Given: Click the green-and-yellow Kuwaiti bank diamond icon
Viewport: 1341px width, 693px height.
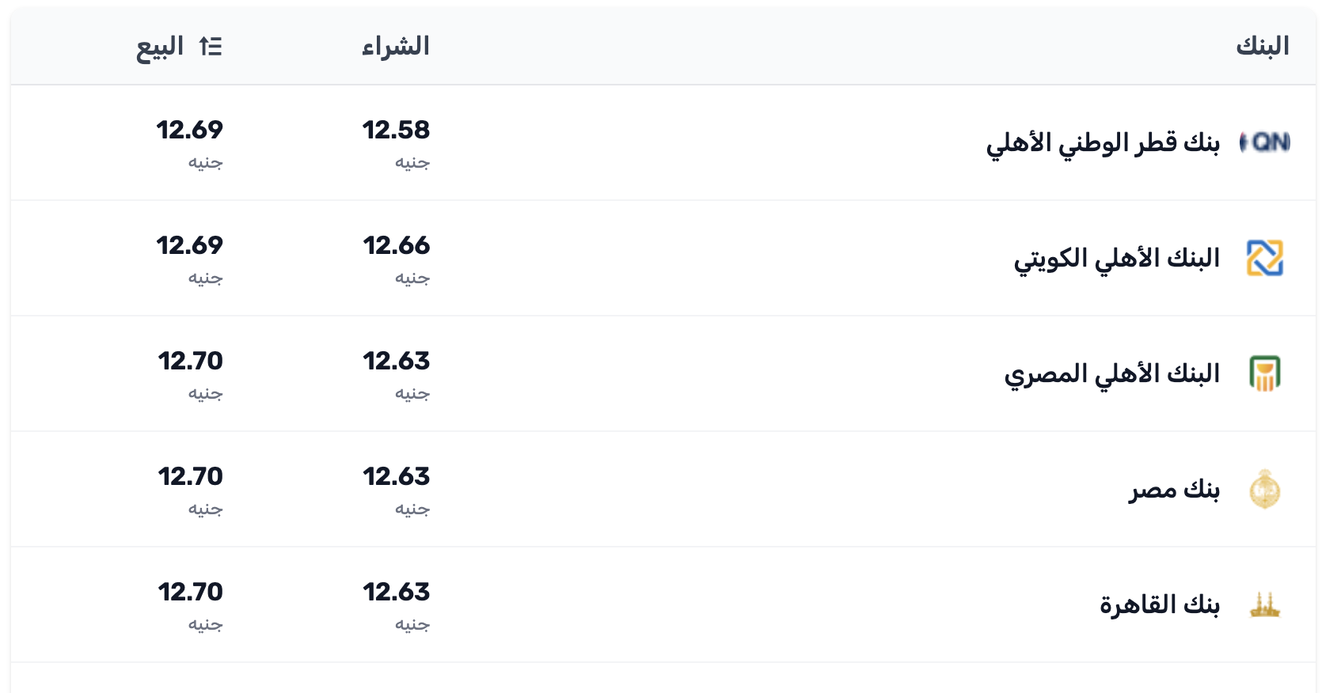Looking at the screenshot, I should point(1264,256).
